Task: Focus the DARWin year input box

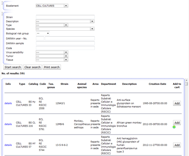Action: click(x=40, y=38)
